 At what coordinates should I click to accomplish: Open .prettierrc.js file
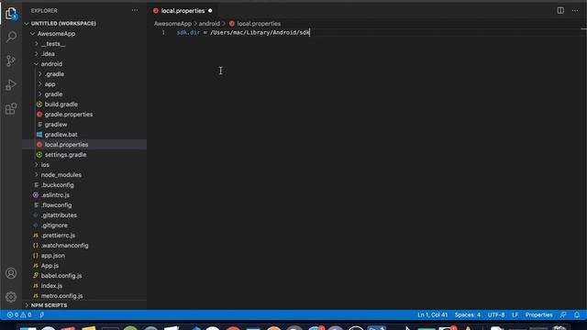(x=58, y=236)
